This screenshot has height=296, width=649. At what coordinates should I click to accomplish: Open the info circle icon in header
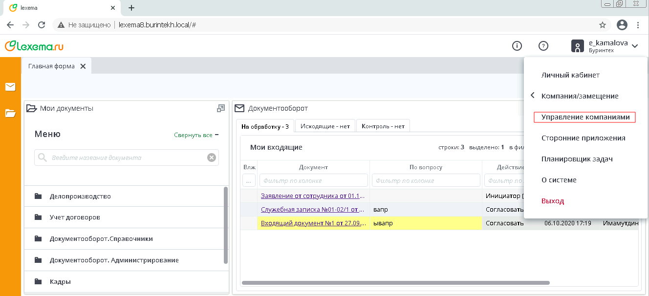click(x=517, y=46)
